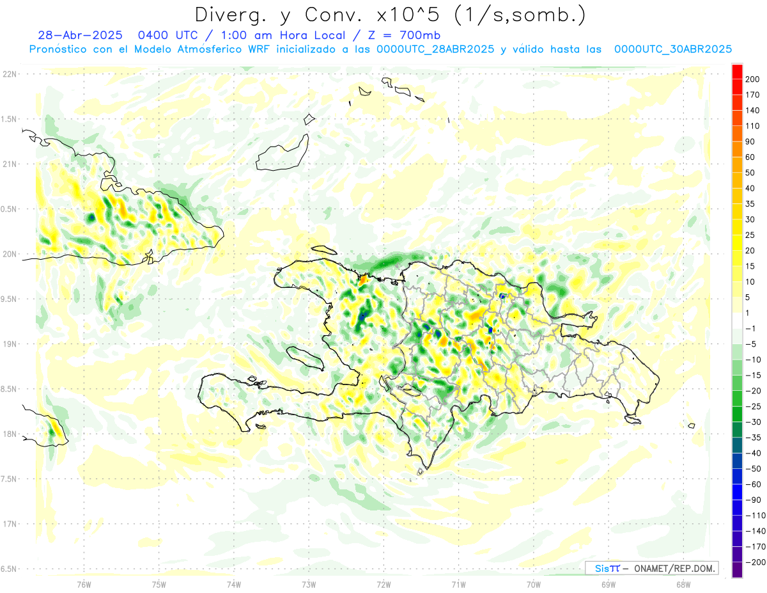Click the '70W' longitude label
The width and height of the screenshot is (767, 593).
coord(534,585)
